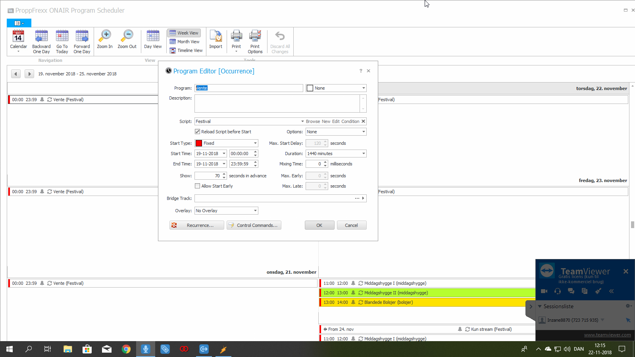Open the taskbar volume control
Viewport: 635px width, 357px height.
pyautogui.click(x=567, y=349)
